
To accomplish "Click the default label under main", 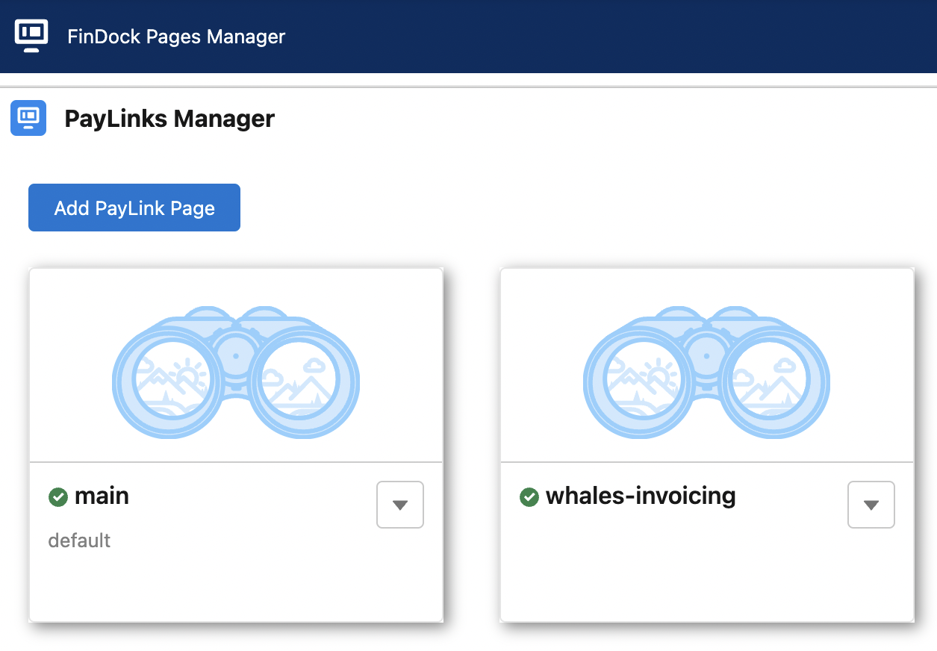I will (x=78, y=540).
